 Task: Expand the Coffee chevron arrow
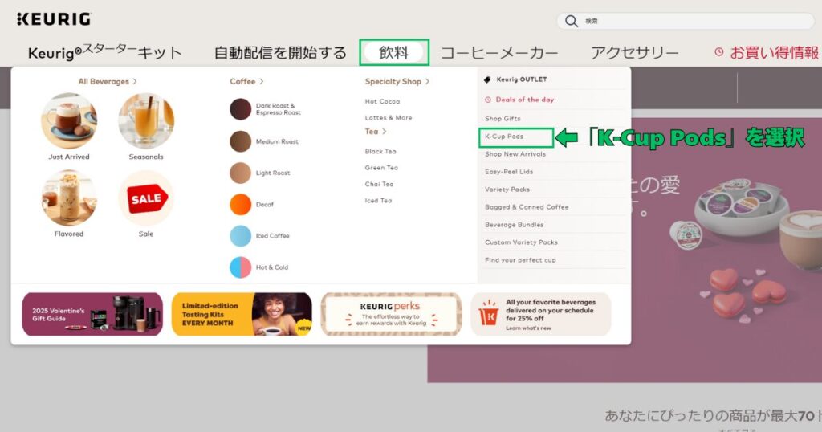(261, 81)
